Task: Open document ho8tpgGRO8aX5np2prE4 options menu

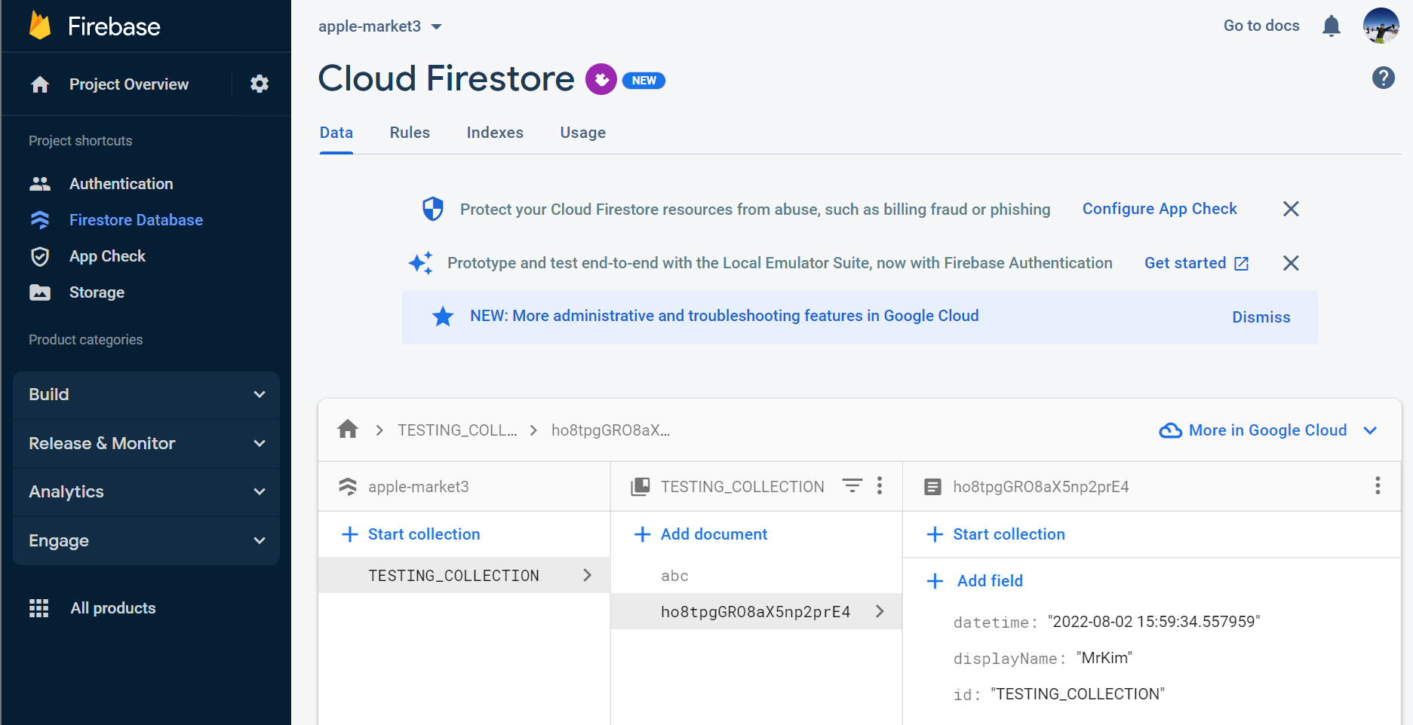Action: click(x=1378, y=486)
